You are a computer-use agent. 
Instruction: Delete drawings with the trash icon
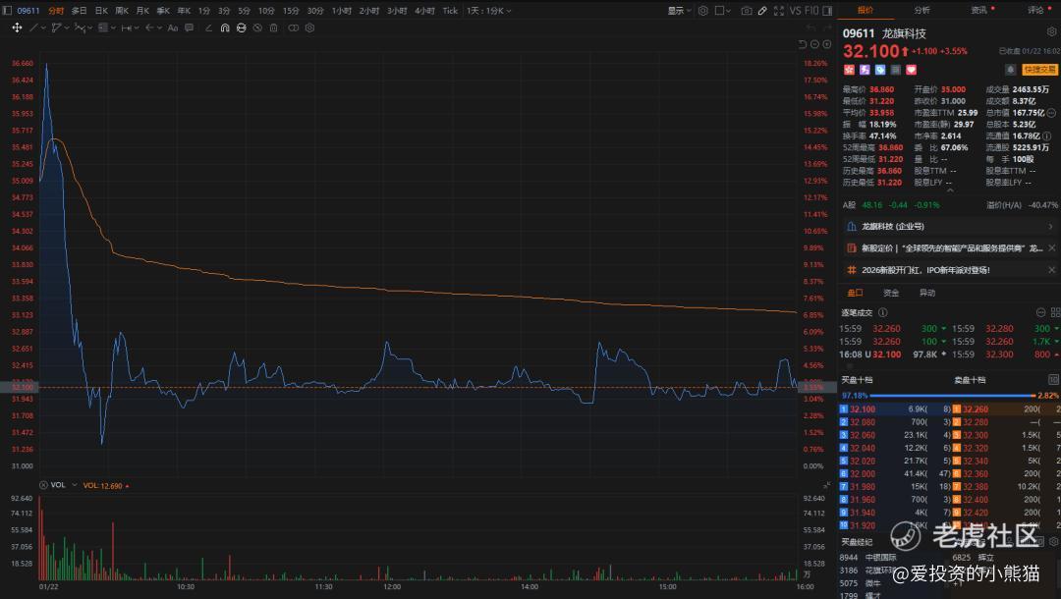point(273,27)
